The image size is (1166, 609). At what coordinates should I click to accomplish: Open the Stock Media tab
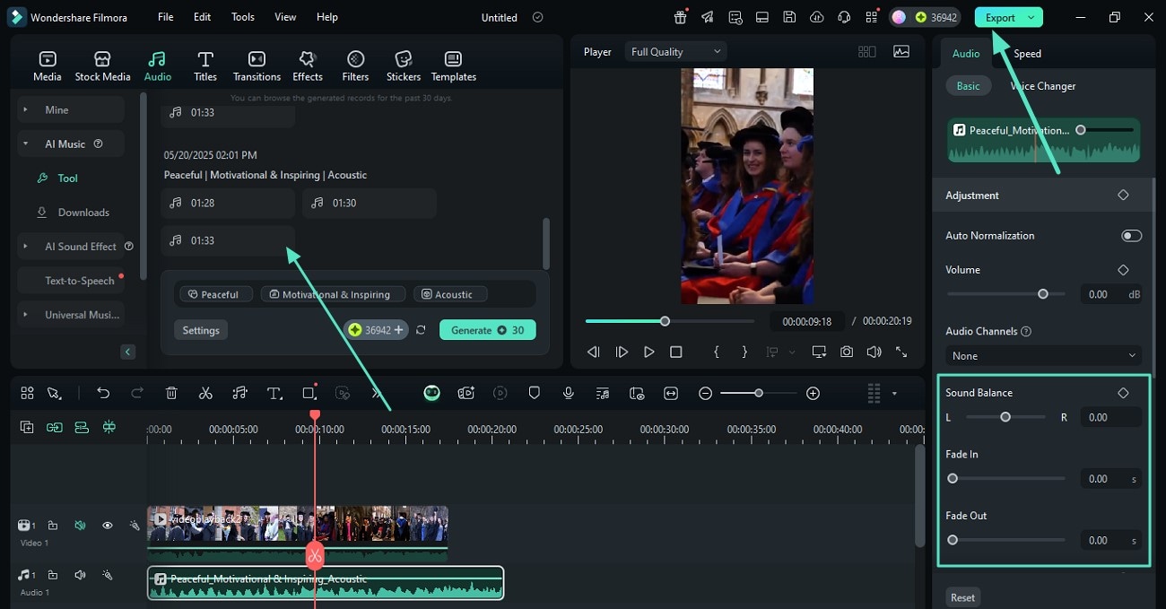(102, 66)
